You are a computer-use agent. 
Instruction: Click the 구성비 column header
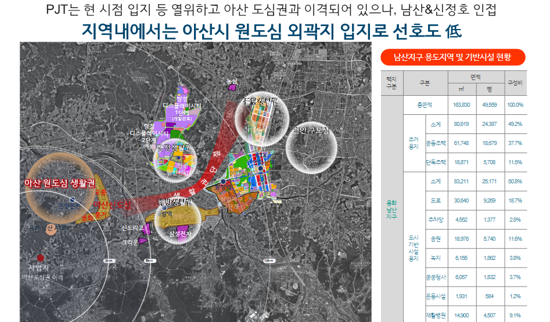(515, 83)
